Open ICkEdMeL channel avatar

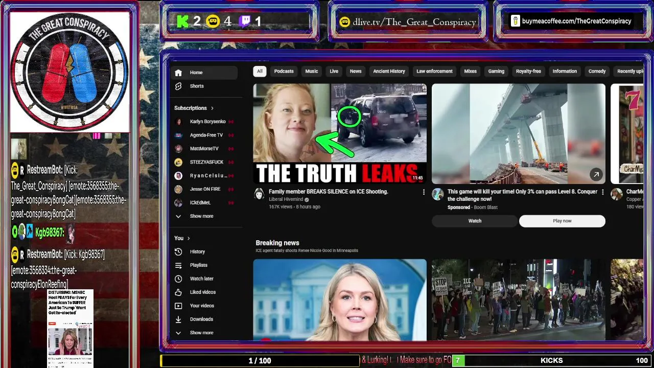click(x=178, y=203)
